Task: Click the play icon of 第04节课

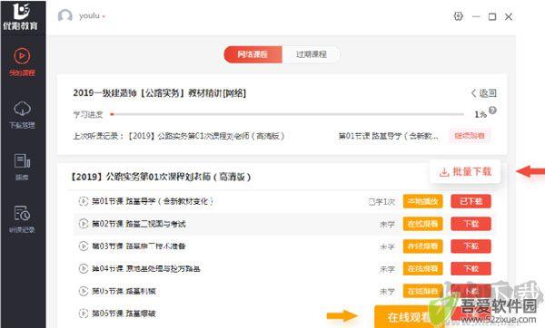Action: tap(84, 268)
